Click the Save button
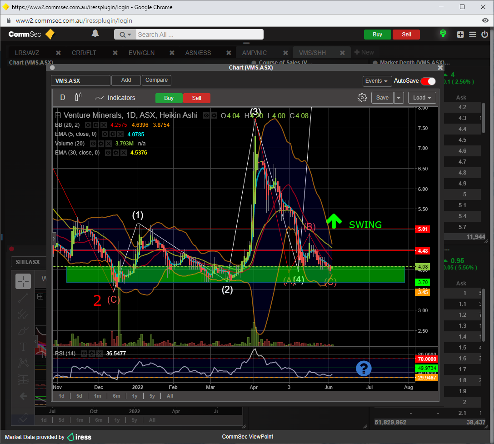 click(x=382, y=98)
